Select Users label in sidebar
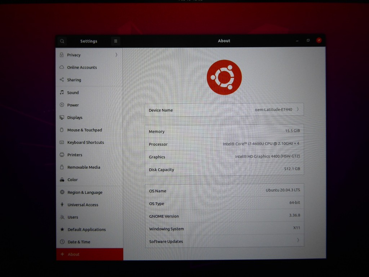The height and width of the screenshot is (277, 369). point(73,217)
